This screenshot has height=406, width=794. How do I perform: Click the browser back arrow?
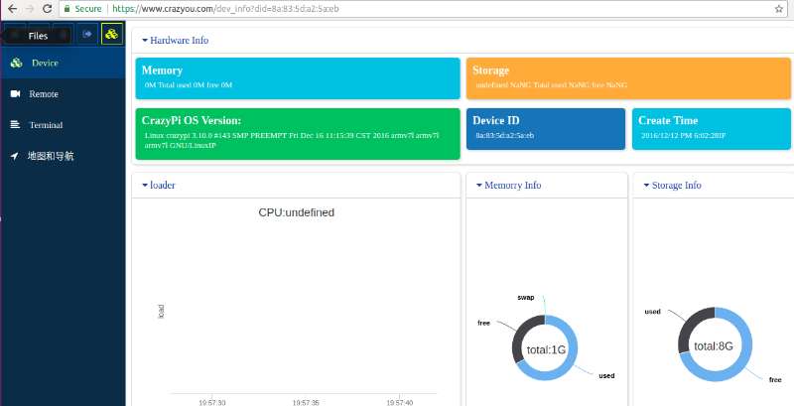tap(9, 7)
